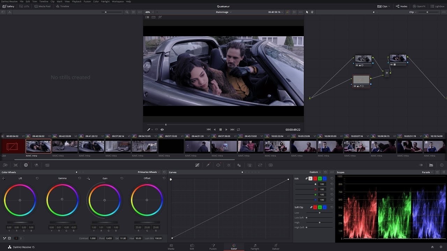This screenshot has width=447, height=251.
Task: Open the Fusion menu
Action: click(x=87, y=1)
